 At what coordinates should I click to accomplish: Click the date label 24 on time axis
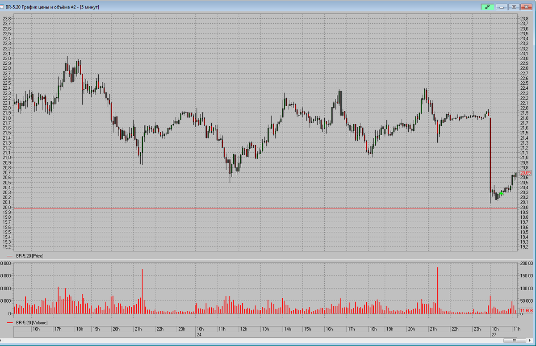coord(200,334)
